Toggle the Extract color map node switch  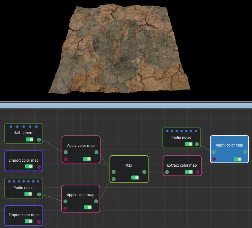[189, 172]
